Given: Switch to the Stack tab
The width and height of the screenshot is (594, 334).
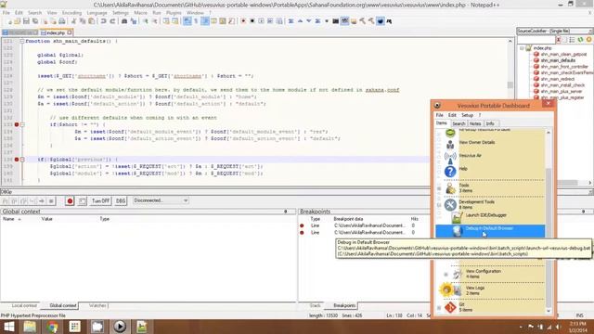Looking at the screenshot, I should point(315,305).
